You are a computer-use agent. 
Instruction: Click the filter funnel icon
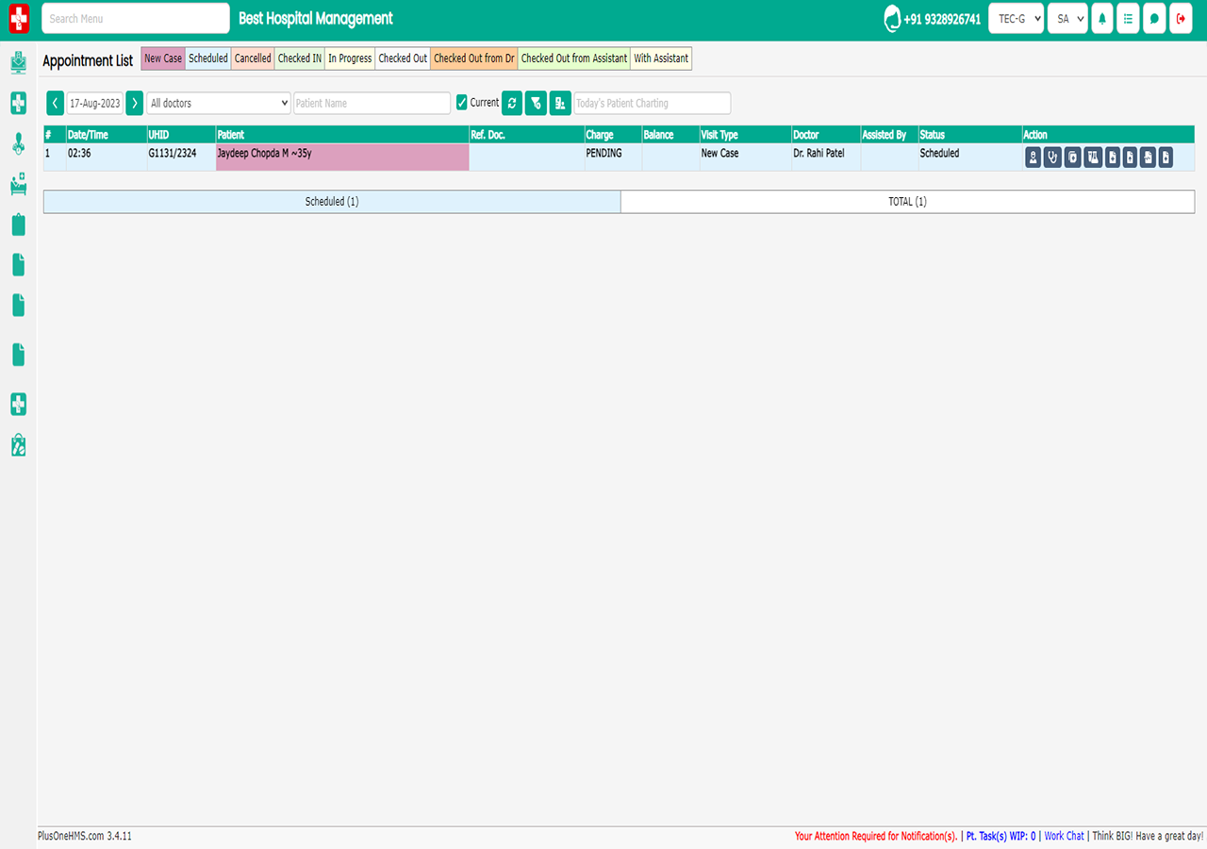click(x=536, y=103)
